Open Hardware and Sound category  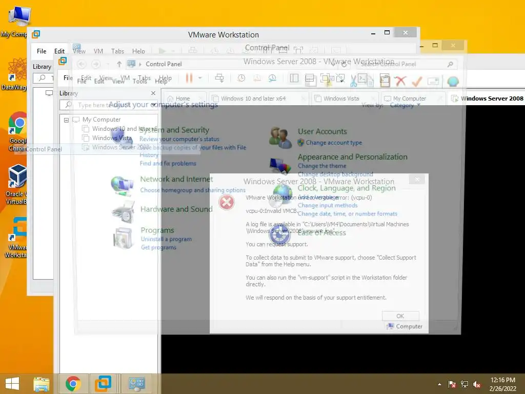pos(176,209)
